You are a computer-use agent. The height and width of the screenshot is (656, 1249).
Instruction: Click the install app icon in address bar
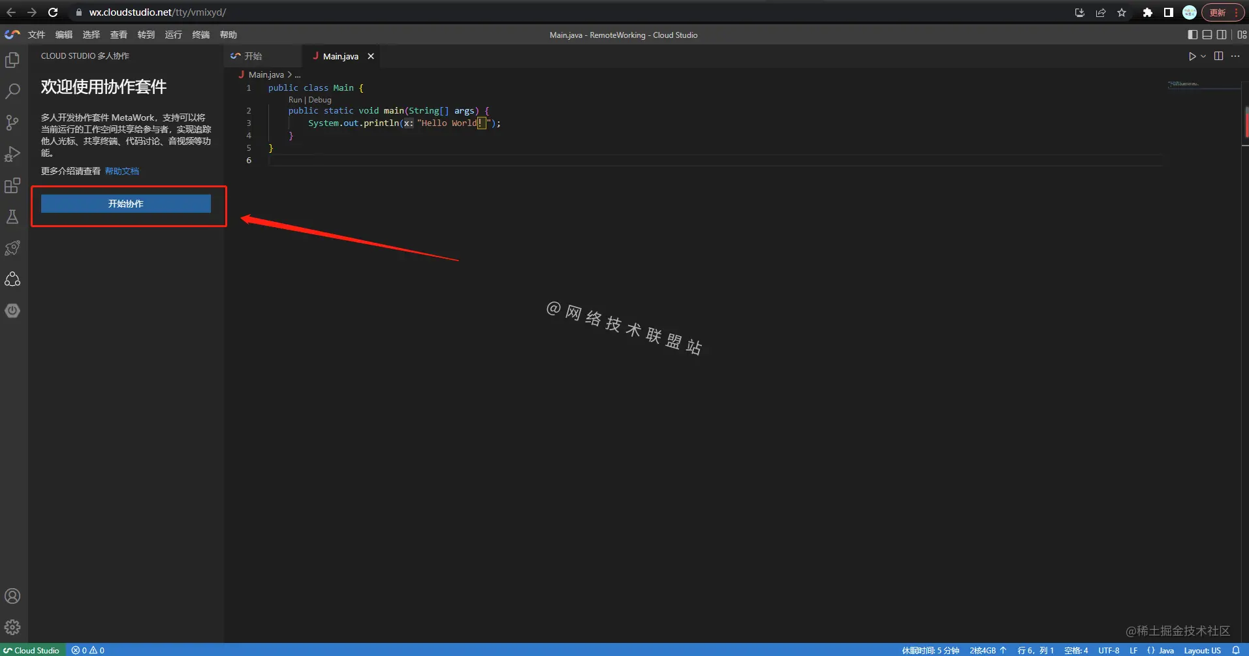(1079, 12)
